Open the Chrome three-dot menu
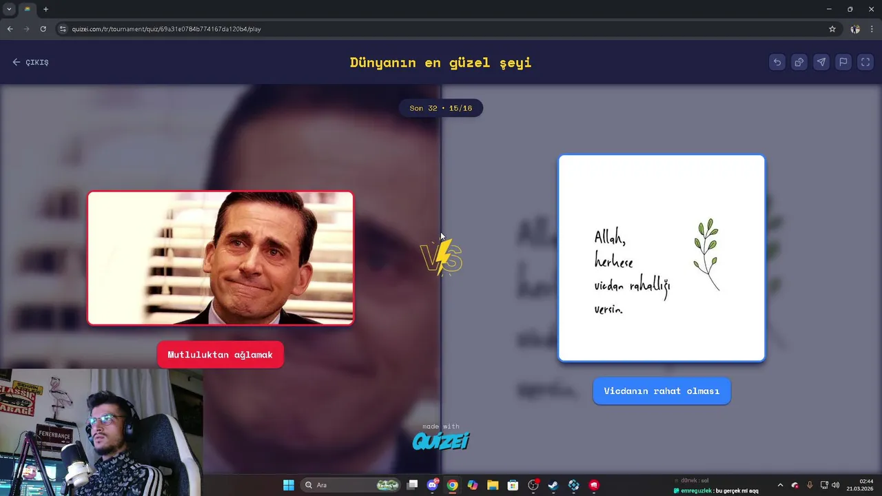 coord(872,29)
